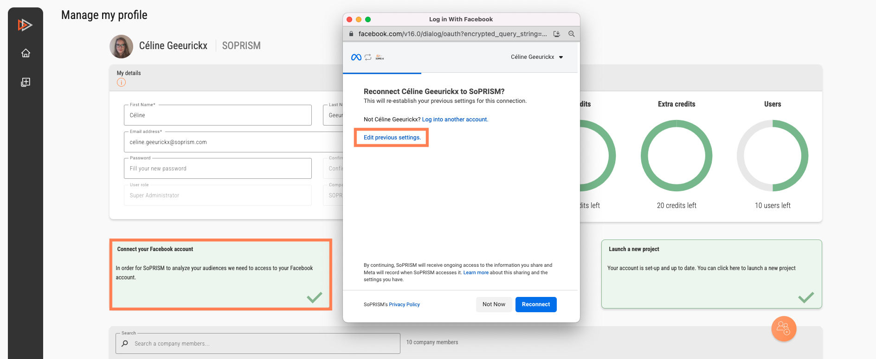Screen dimensions: 876x359
Task: Click the zoom magnifier in address bar
Action: click(x=572, y=34)
